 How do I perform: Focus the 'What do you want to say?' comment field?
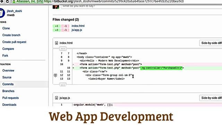142,7
